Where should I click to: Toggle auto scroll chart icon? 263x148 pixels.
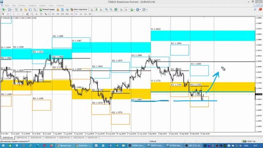pyautogui.click(x=121, y=9)
